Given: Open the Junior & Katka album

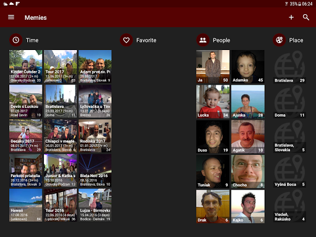Looking at the screenshot, I should click(x=60, y=170).
